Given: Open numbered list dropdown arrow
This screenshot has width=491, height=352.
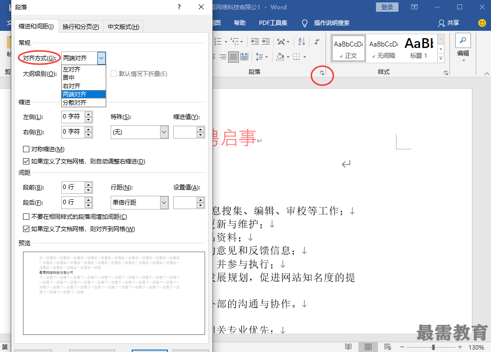Looking at the screenshot, I should tap(226, 42).
